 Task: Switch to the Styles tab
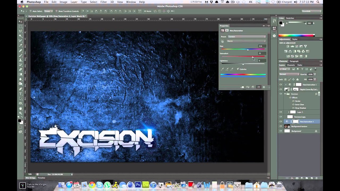tap(295, 39)
